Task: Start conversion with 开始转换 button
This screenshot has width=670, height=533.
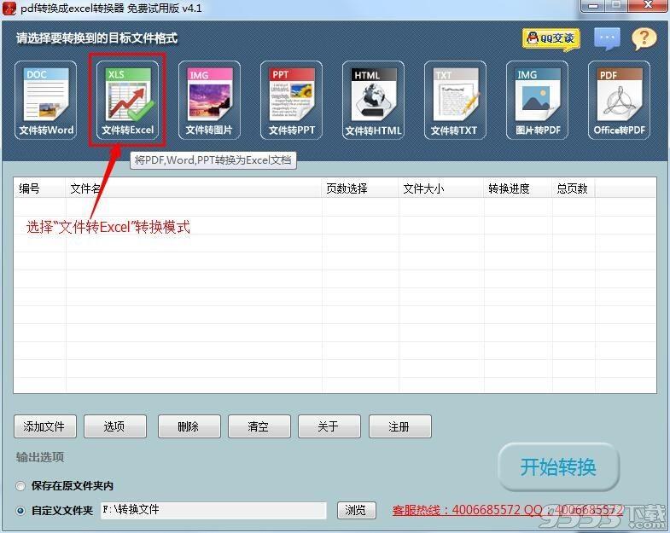Action: [x=558, y=467]
